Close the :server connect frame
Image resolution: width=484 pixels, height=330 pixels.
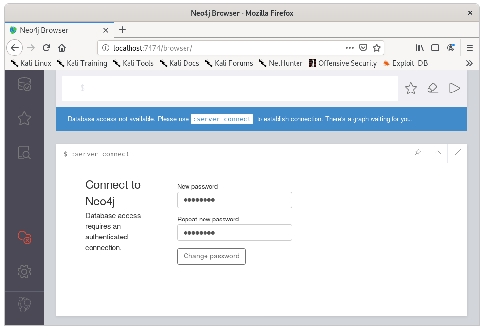click(x=458, y=152)
